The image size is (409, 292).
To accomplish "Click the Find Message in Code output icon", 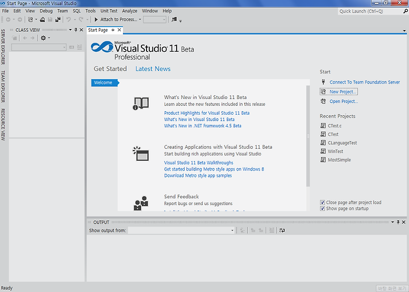I will click(243, 231).
